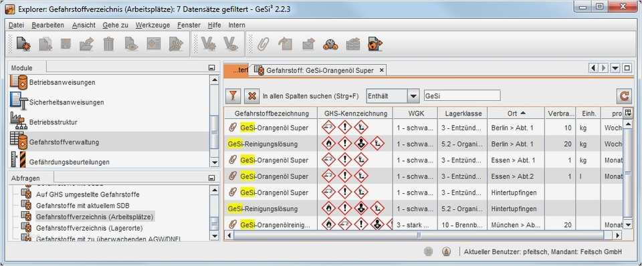Select the 3 - stark ... WGK cell

[415, 225]
